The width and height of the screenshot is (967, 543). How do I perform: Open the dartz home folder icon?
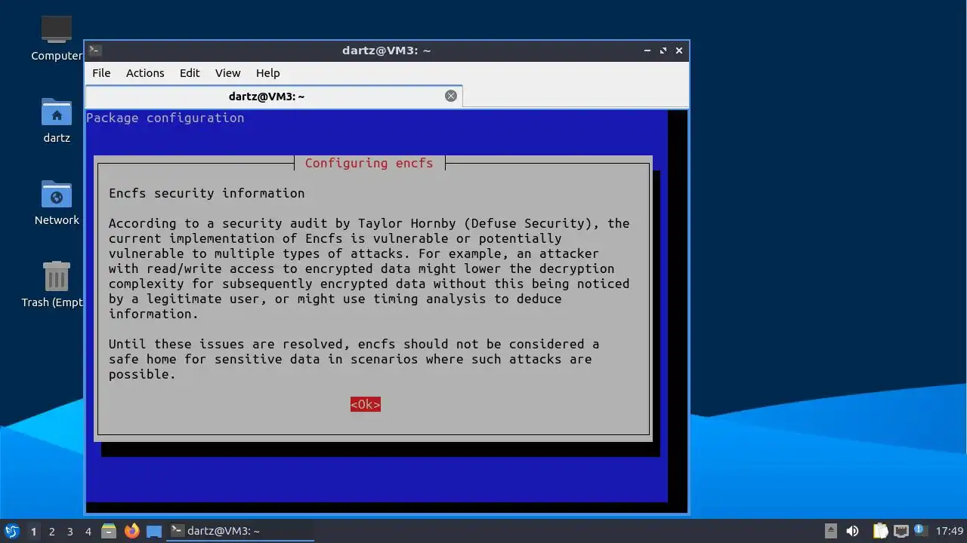(x=57, y=120)
